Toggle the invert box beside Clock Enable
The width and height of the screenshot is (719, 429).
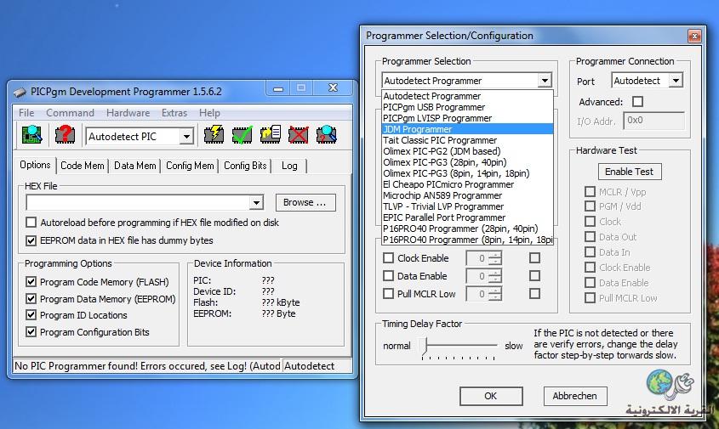(x=534, y=257)
